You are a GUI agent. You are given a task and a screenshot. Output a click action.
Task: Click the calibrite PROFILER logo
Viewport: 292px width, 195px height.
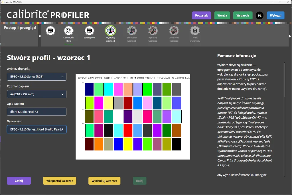[48, 14]
